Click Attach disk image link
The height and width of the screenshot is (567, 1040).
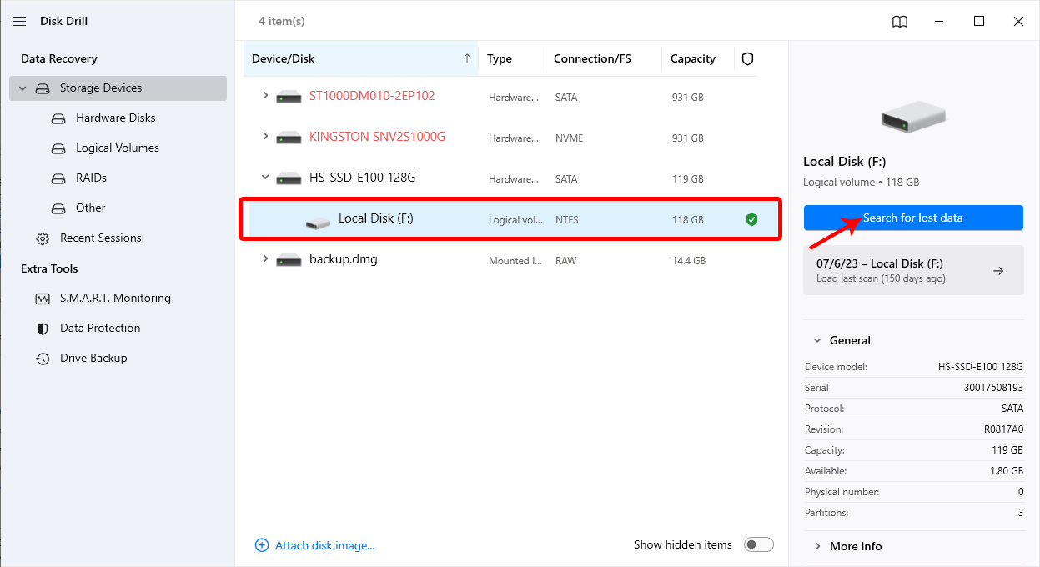coord(325,545)
